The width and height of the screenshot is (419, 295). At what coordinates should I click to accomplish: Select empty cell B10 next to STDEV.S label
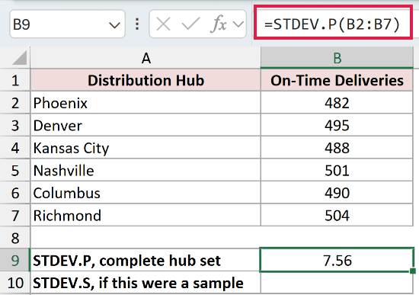[337, 283]
